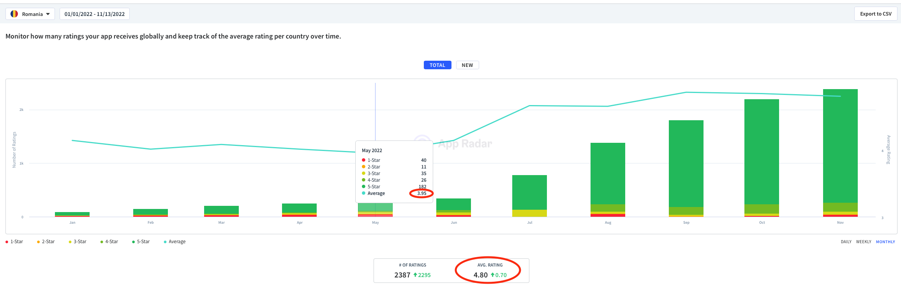The height and width of the screenshot is (286, 901).
Task: Toggle the Average line in legend
Action: coord(175,242)
